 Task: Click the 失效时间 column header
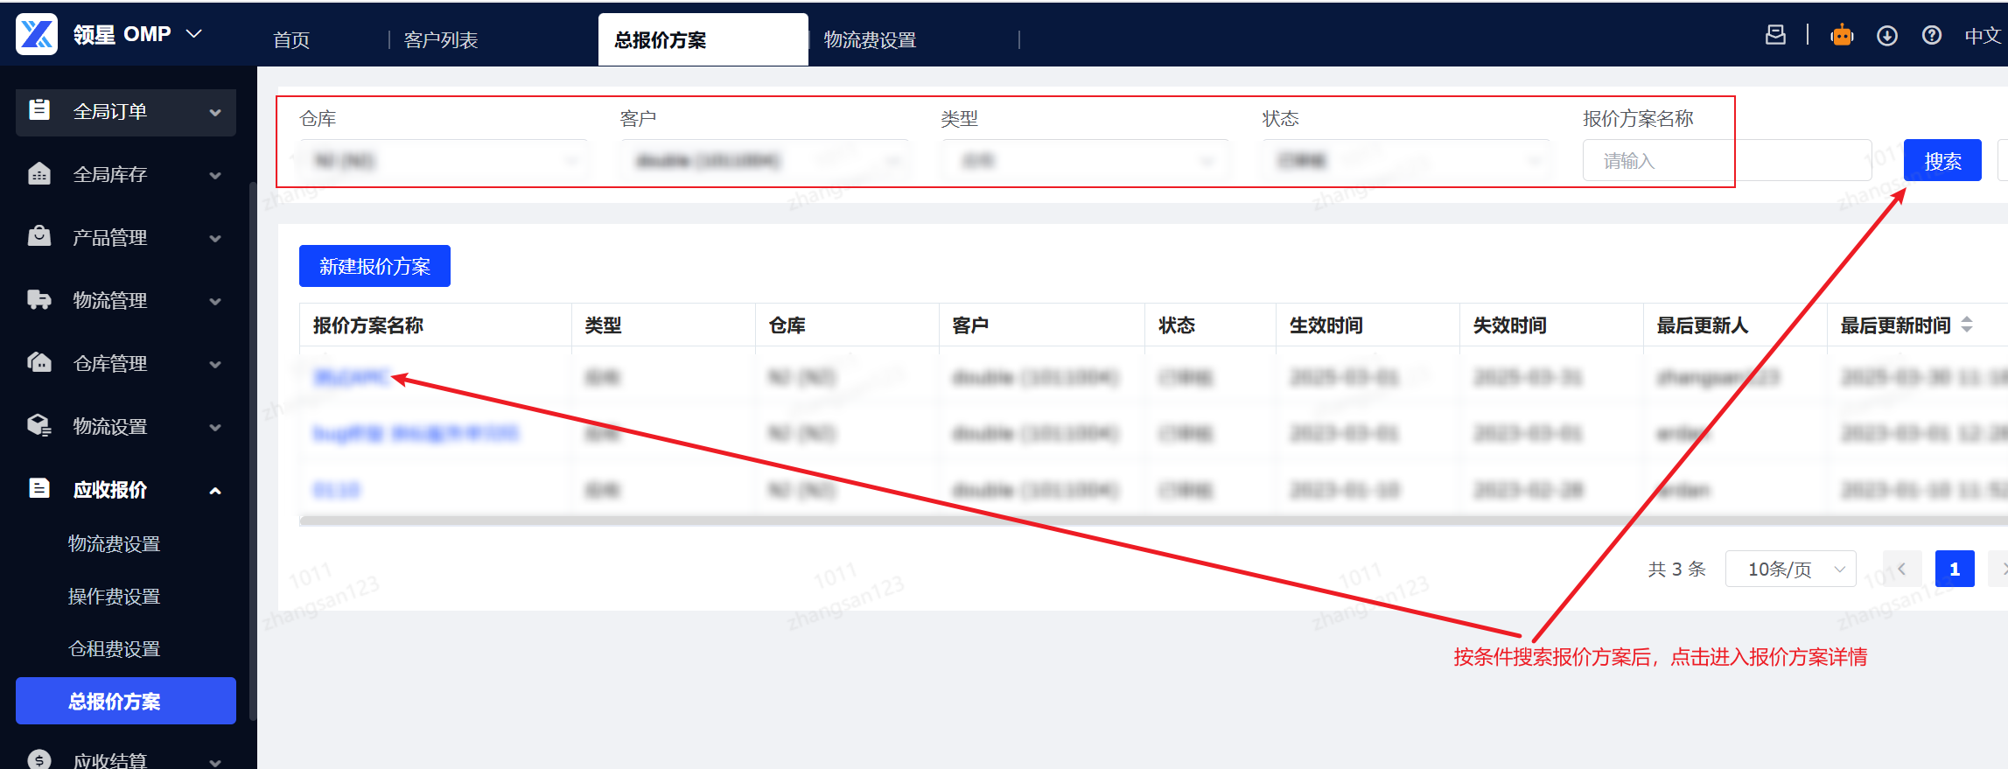[1510, 325]
